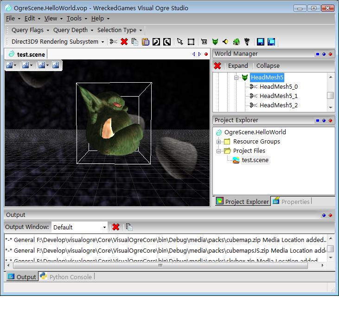Click the horizontal scrollbar in Output panel
The width and height of the screenshot is (339, 327).
[160, 266]
